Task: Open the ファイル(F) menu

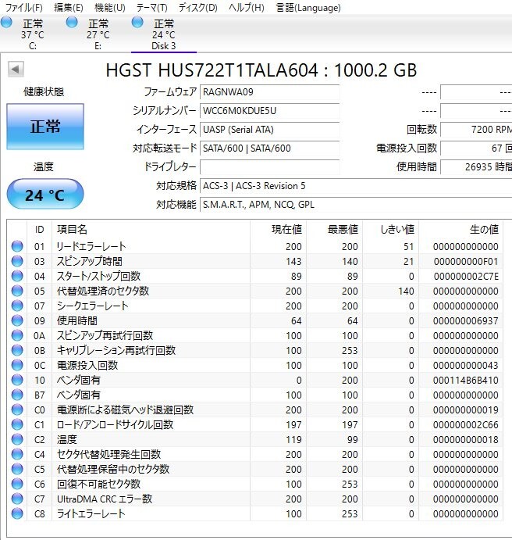Action: (24, 7)
